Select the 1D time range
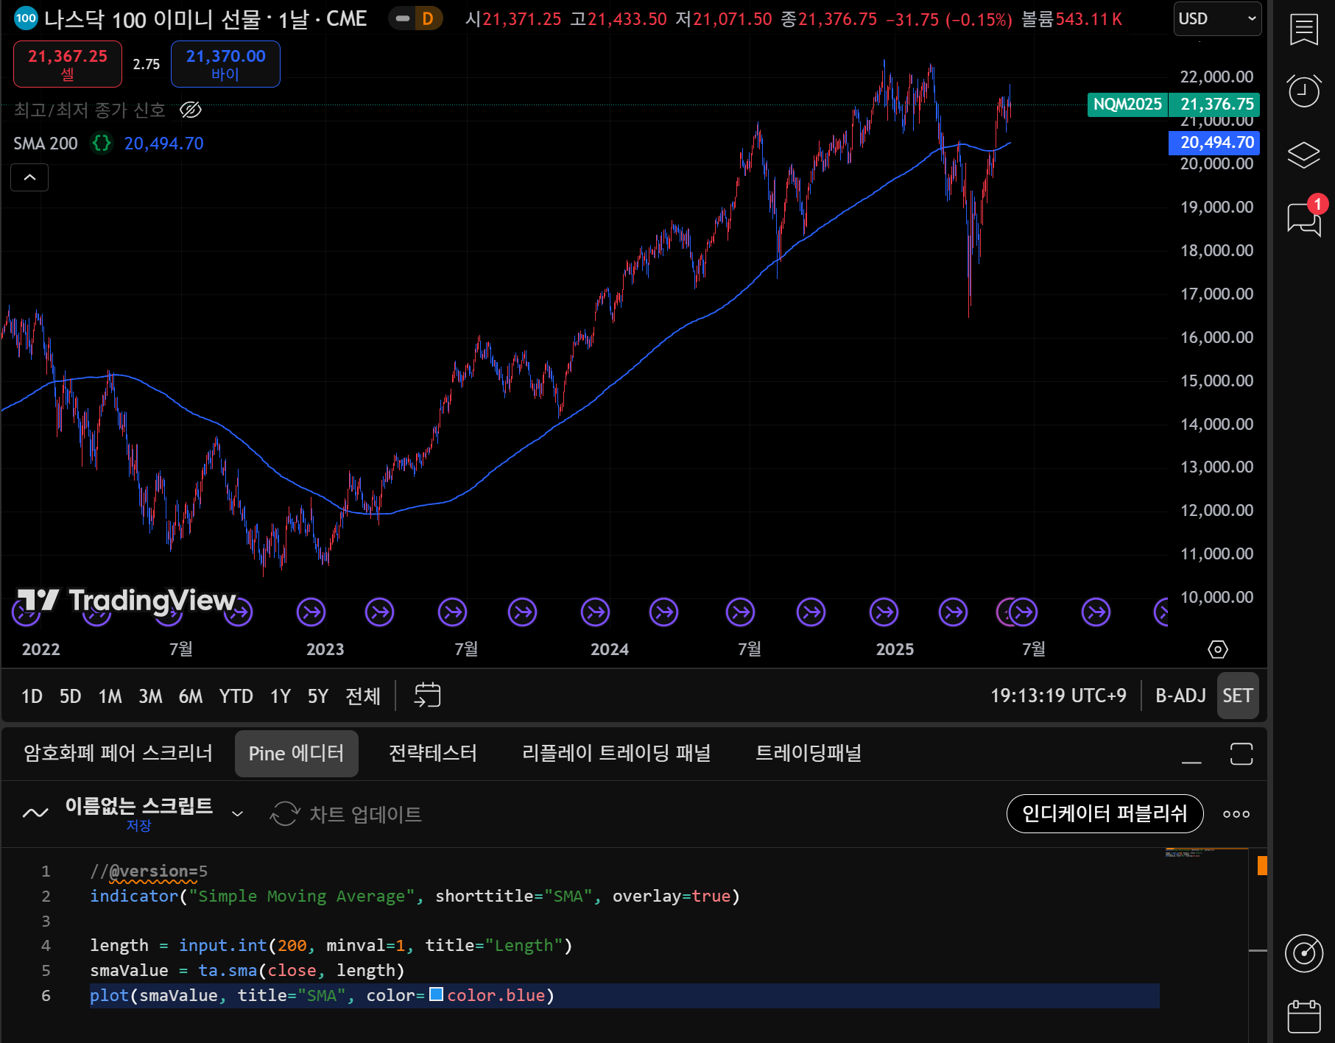This screenshot has height=1043, width=1335. [x=32, y=696]
